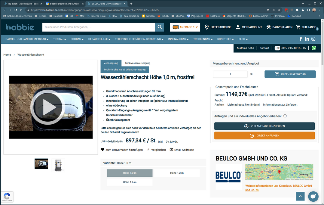Click Zum Bauvorhaben hinzufügen
Image resolution: width=324 pixels, height=205 pixels.
click(x=122, y=150)
